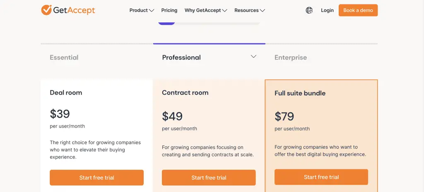Select the Professional plan tab

tap(181, 57)
